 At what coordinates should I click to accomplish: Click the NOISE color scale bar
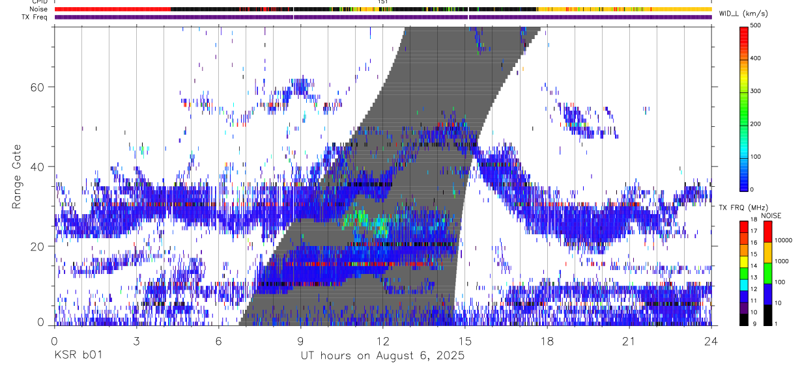(768, 273)
